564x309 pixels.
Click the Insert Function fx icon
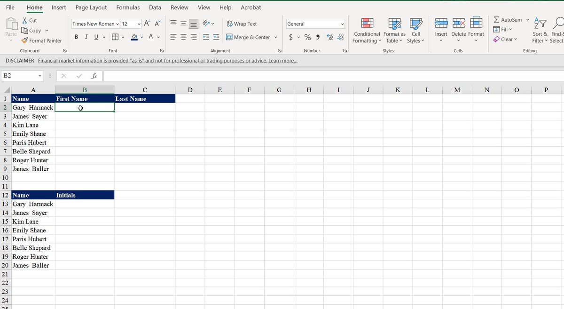[94, 76]
